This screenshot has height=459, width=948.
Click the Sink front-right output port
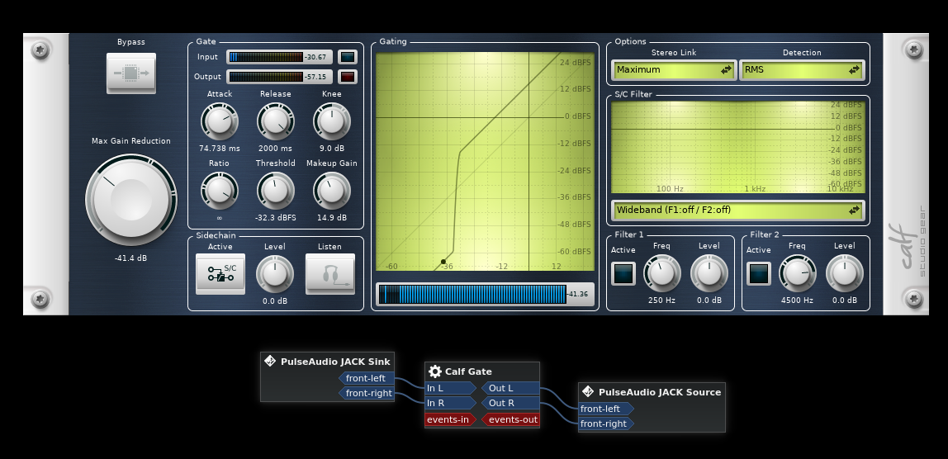click(367, 393)
